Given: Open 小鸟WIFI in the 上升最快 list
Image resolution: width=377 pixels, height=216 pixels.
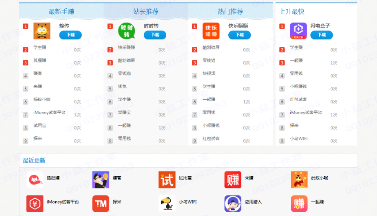Looking at the screenshot, I should (299, 139).
